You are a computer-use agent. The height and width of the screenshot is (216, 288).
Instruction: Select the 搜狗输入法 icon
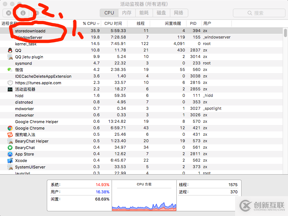(x=10, y=135)
